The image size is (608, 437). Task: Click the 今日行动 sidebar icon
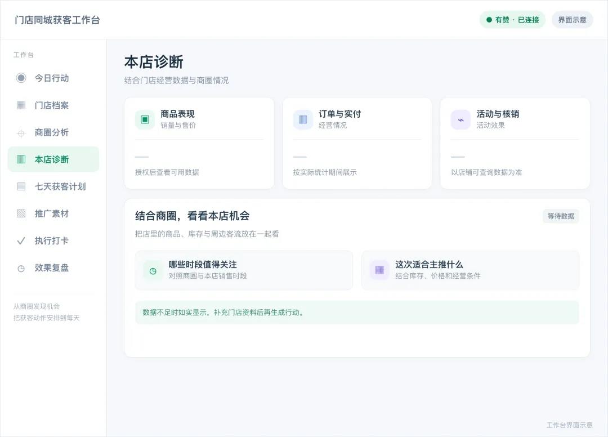tap(21, 78)
